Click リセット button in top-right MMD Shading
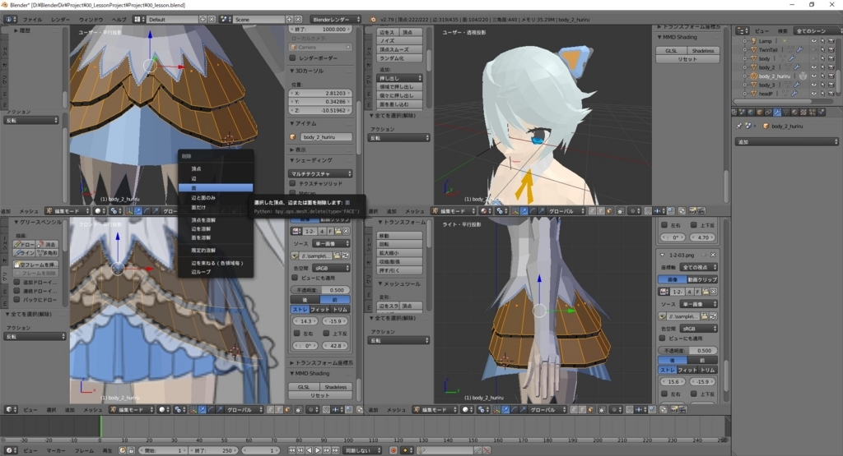 (x=687, y=59)
